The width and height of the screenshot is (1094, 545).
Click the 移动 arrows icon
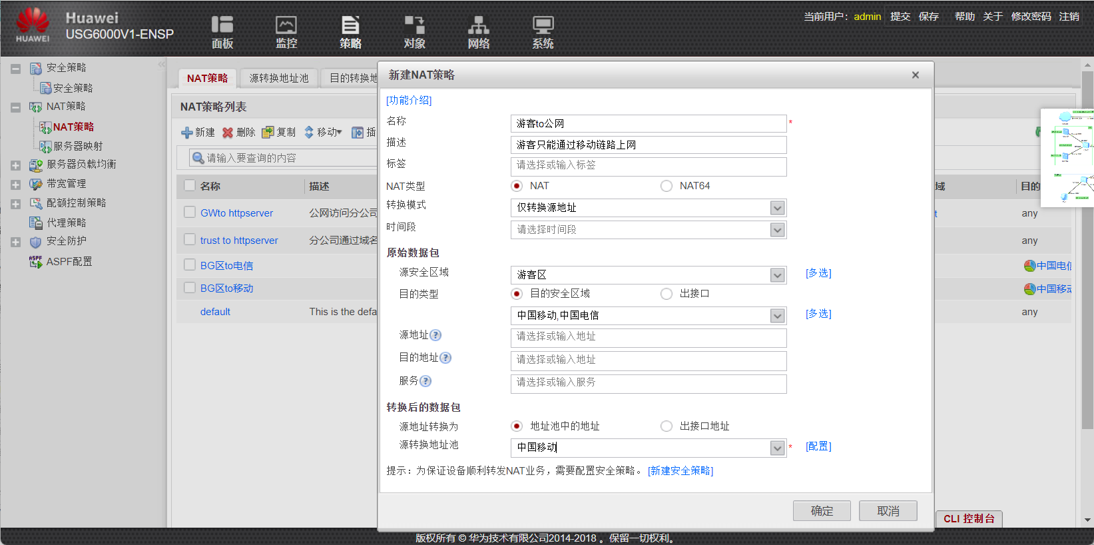(309, 133)
